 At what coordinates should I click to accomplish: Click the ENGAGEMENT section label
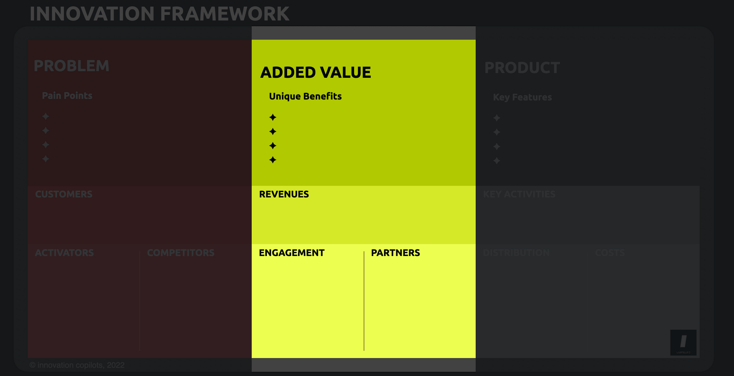[292, 253]
